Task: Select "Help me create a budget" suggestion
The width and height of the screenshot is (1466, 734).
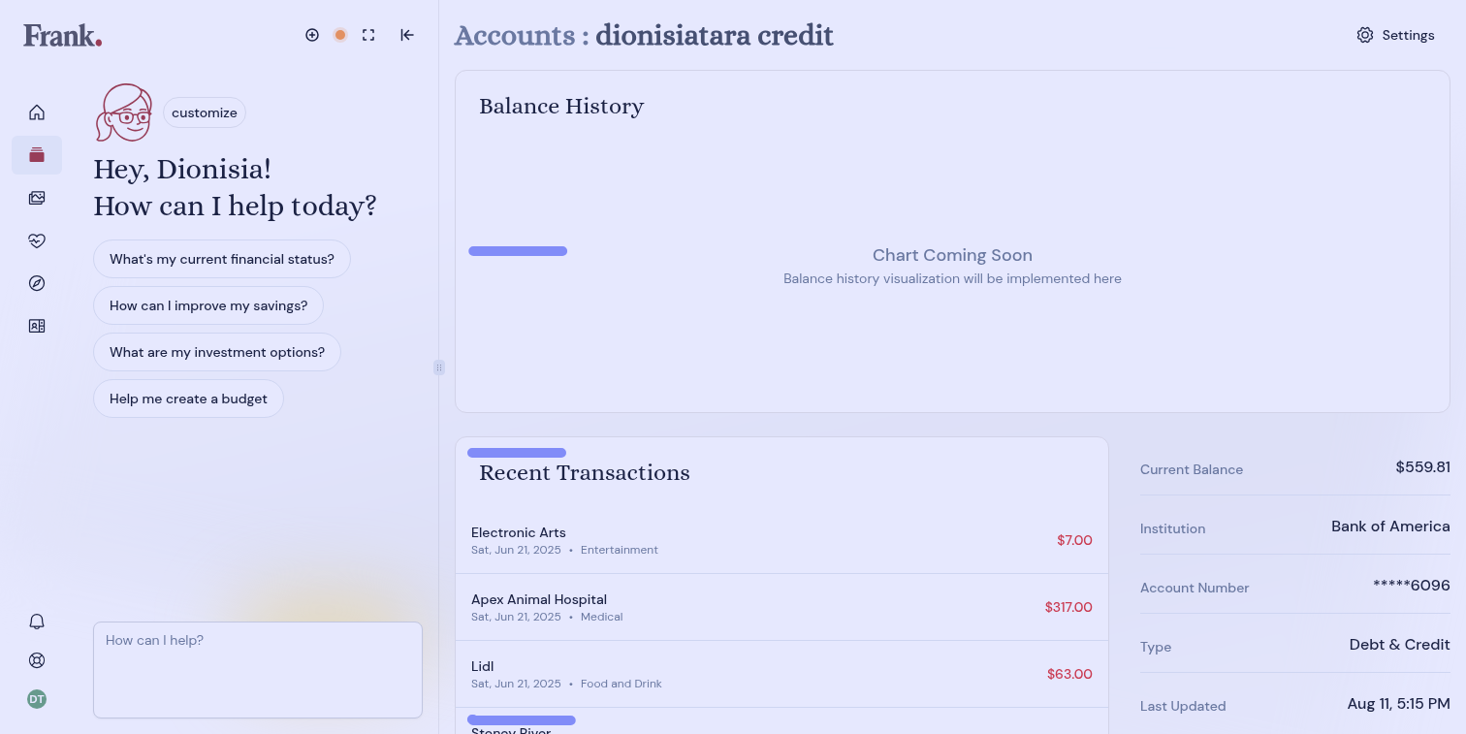Action: point(188,399)
